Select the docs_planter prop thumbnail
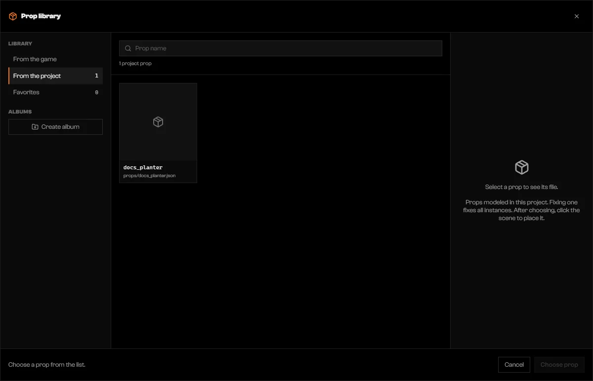Viewport: 593px width, 381px height. pos(158,122)
